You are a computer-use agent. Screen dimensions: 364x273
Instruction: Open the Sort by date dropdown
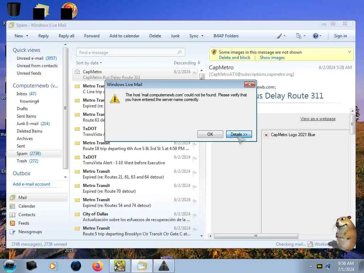[89, 63]
